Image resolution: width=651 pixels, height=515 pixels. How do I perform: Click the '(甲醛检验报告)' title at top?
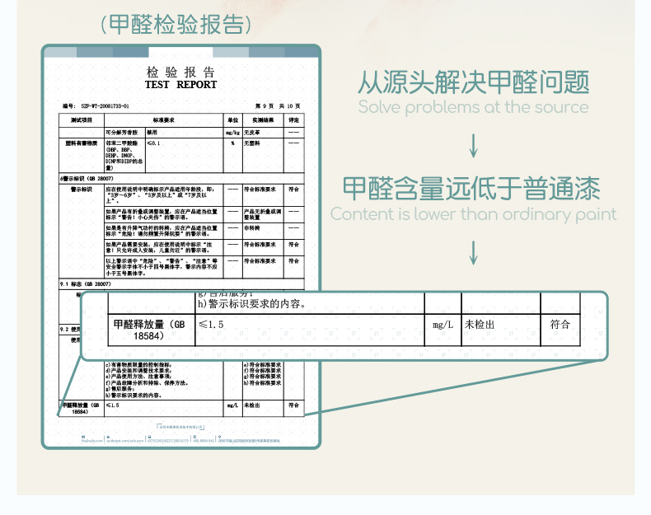(x=176, y=24)
